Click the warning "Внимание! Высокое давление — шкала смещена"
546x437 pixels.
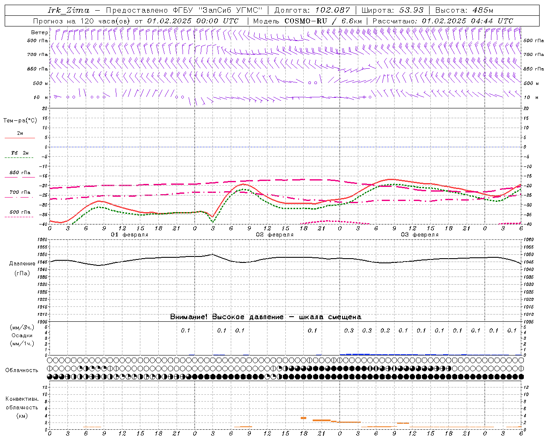click(266, 317)
